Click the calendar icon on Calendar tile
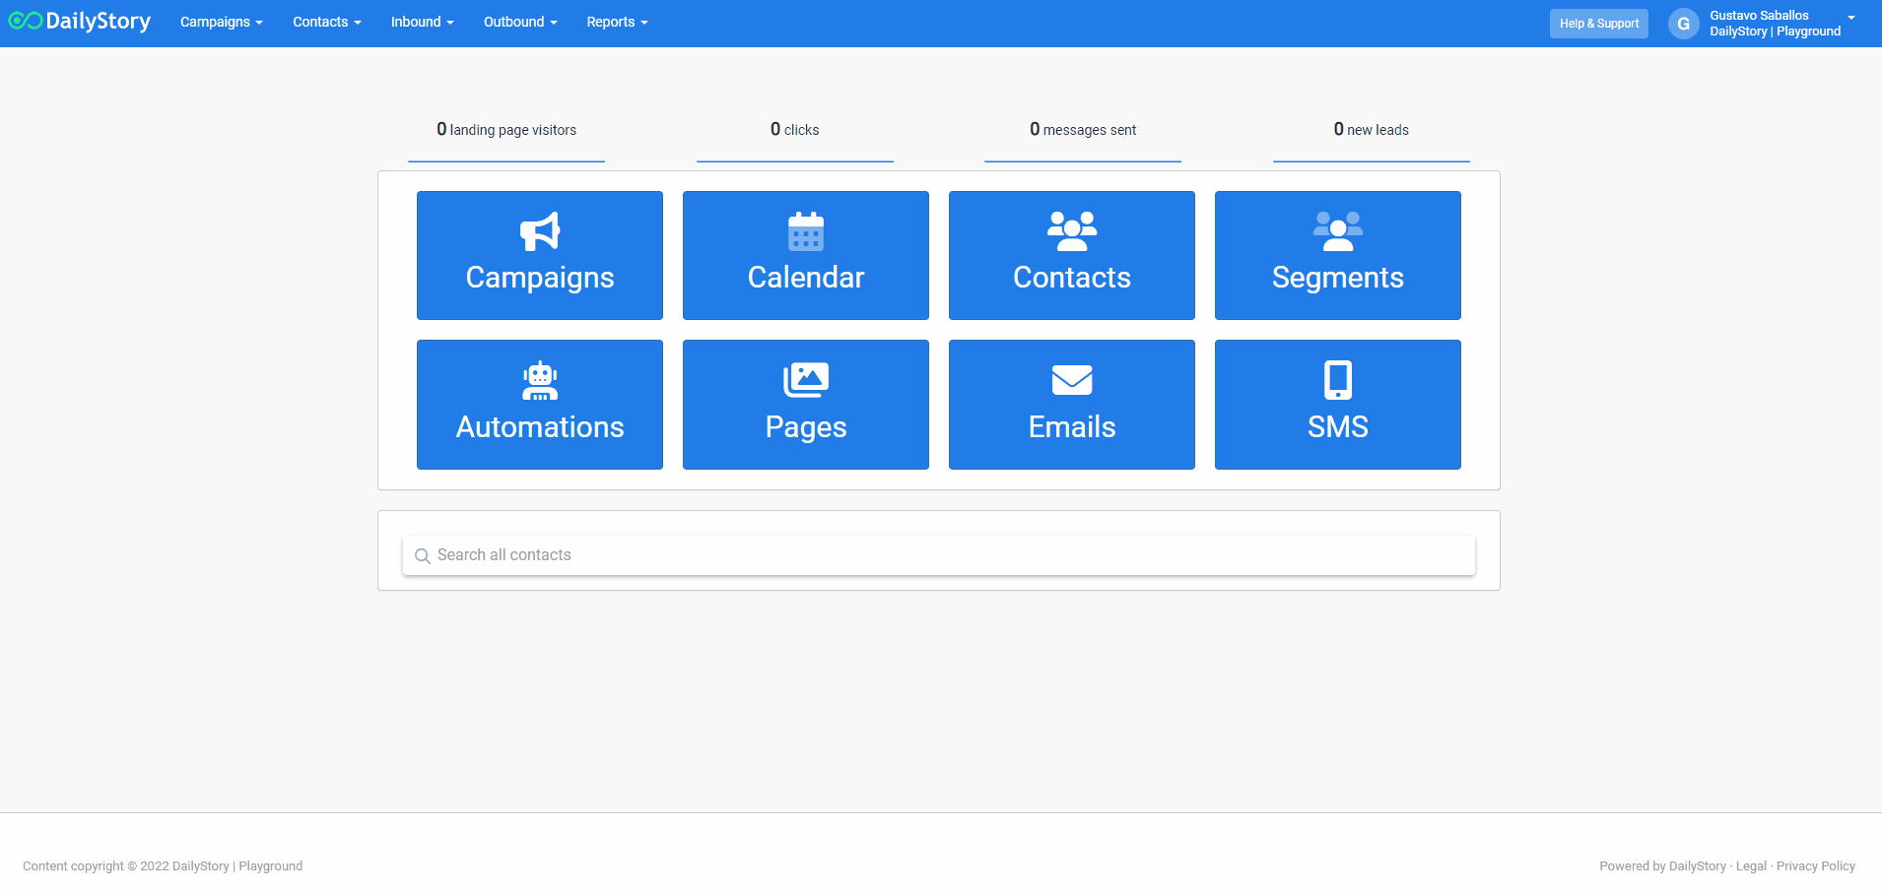This screenshot has height=894, width=1882. (x=806, y=231)
